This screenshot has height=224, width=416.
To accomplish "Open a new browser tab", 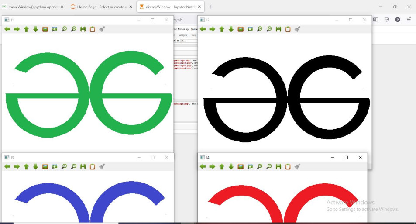I will tap(211, 7).
